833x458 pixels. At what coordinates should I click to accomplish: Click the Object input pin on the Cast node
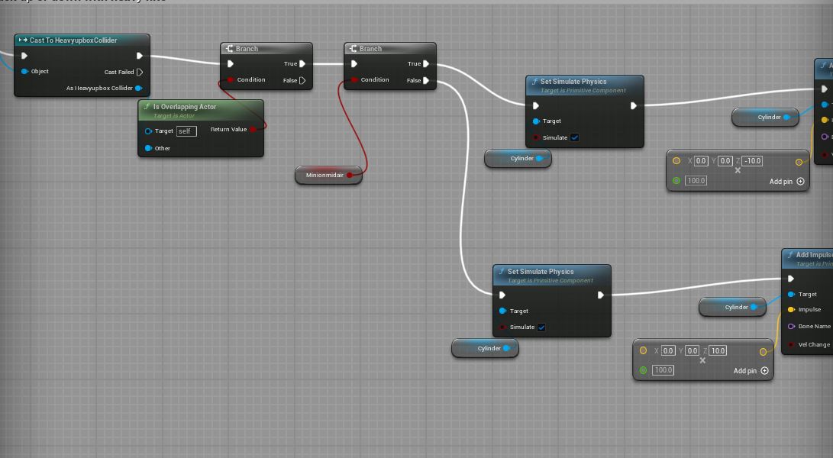[x=24, y=72]
